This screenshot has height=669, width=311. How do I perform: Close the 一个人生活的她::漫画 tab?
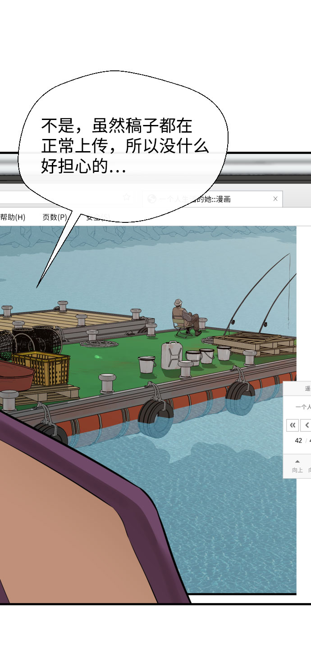point(275,198)
